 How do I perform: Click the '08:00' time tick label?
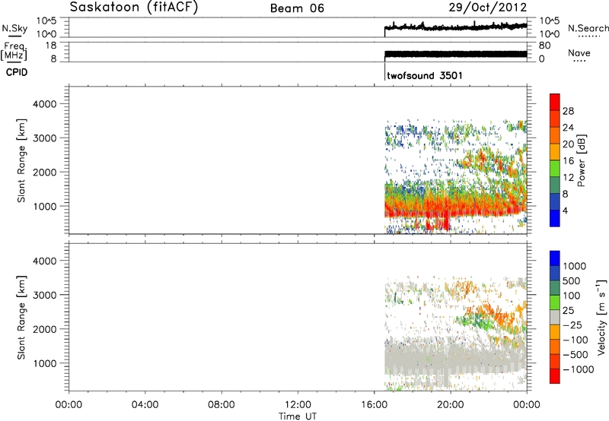(222, 405)
